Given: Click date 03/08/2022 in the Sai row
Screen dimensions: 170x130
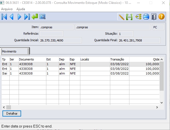Looking at the screenshot, I should (120, 73).
